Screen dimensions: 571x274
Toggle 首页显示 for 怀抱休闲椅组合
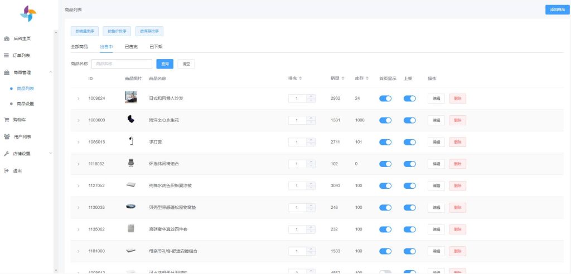(385, 164)
